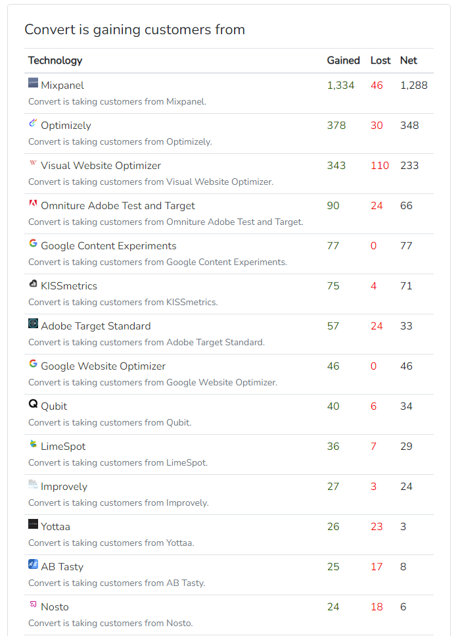The height and width of the screenshot is (636, 458).
Task: Click the KISSmetrics logo icon
Action: click(34, 283)
